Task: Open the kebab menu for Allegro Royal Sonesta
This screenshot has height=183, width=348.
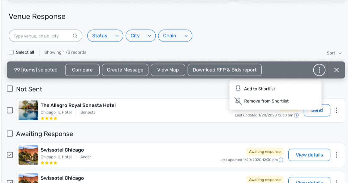Action: coord(337,110)
